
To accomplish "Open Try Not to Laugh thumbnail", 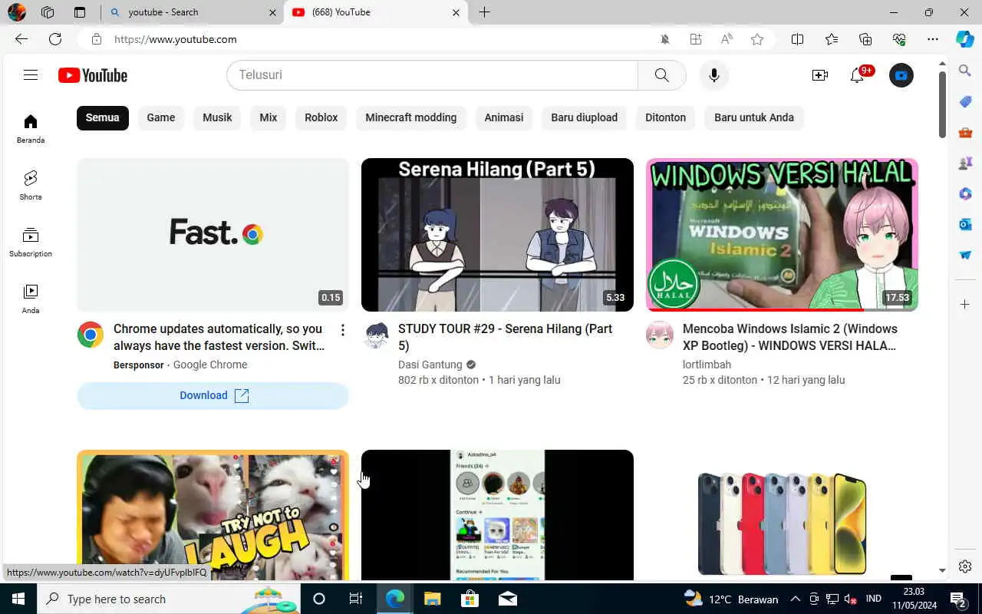I will tap(213, 515).
